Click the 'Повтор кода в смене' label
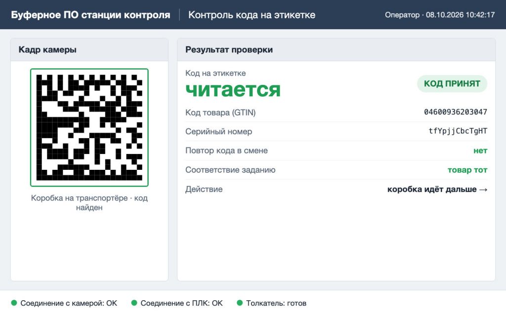Screen dimensions: 506x316 point(226,151)
